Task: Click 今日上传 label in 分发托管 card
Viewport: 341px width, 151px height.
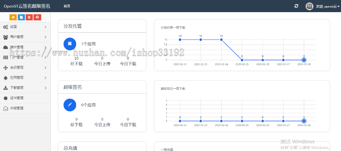Action: (x=102, y=64)
